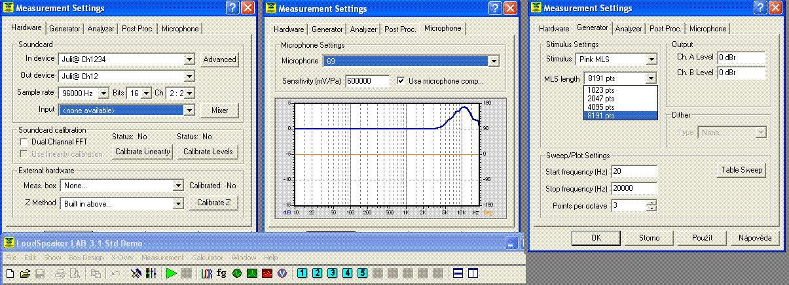Viewport: 789px width, 285px height.
Task: Switch to Microphone tab in the Stimulus Settings window
Action: [x=708, y=29]
